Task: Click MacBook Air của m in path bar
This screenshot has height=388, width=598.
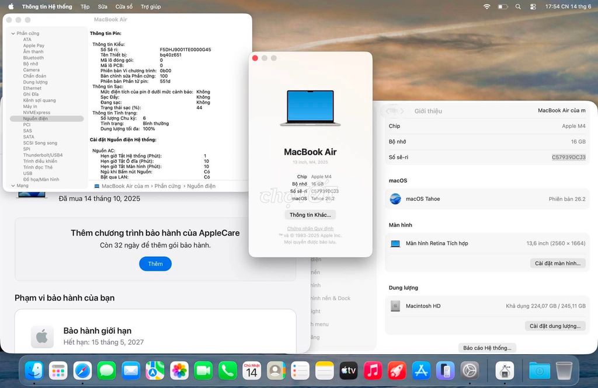Action: (x=125, y=186)
